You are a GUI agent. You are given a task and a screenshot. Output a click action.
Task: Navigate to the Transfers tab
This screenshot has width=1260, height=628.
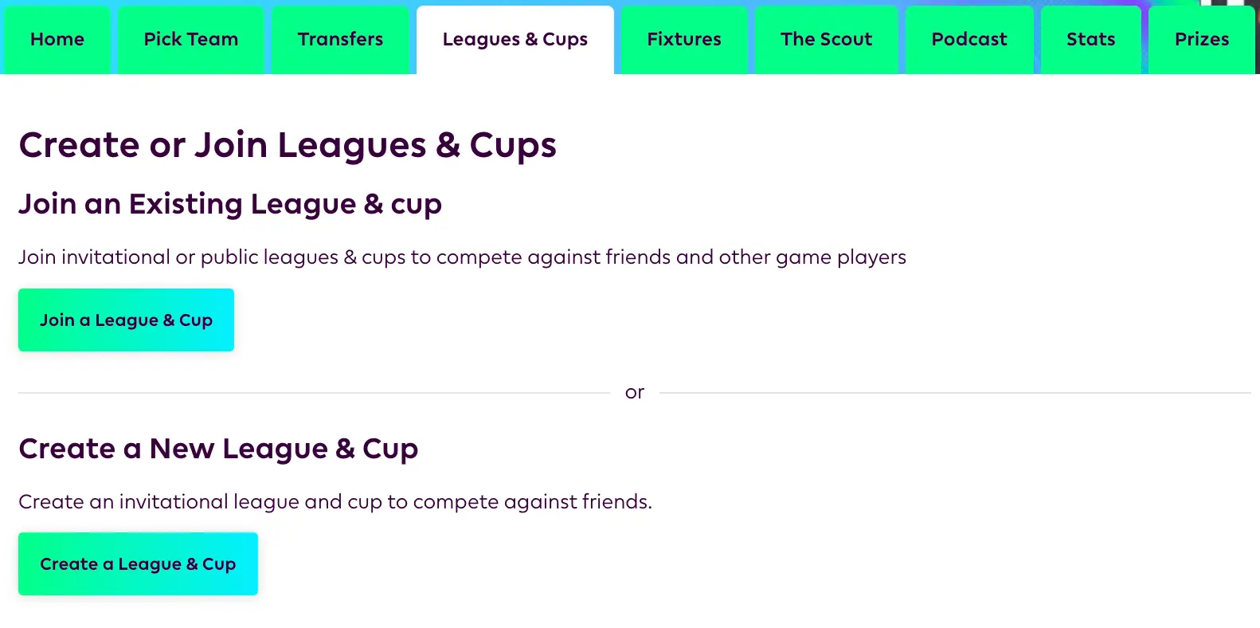pyautogui.click(x=340, y=39)
